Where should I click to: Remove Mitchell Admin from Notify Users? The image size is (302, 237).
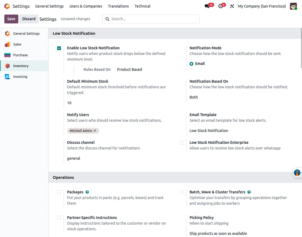point(95,131)
